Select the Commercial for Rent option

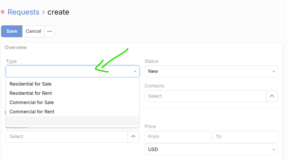(x=32, y=112)
